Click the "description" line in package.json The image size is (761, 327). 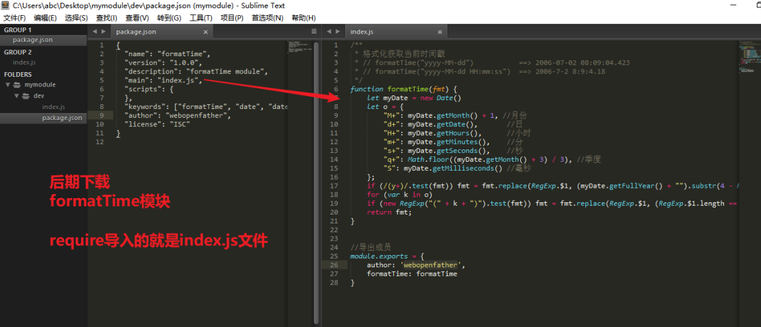(196, 71)
